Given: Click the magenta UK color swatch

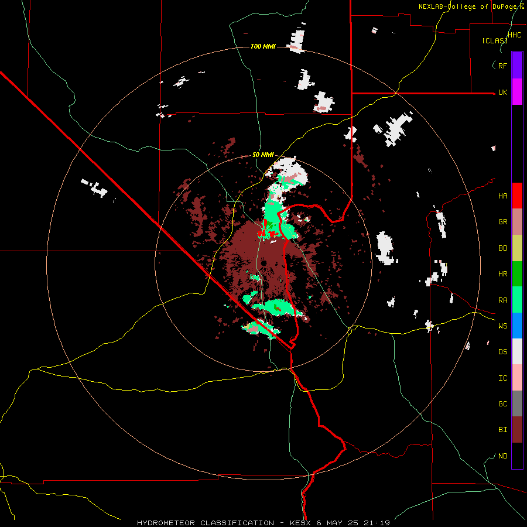Looking at the screenshot, I should 517,92.
